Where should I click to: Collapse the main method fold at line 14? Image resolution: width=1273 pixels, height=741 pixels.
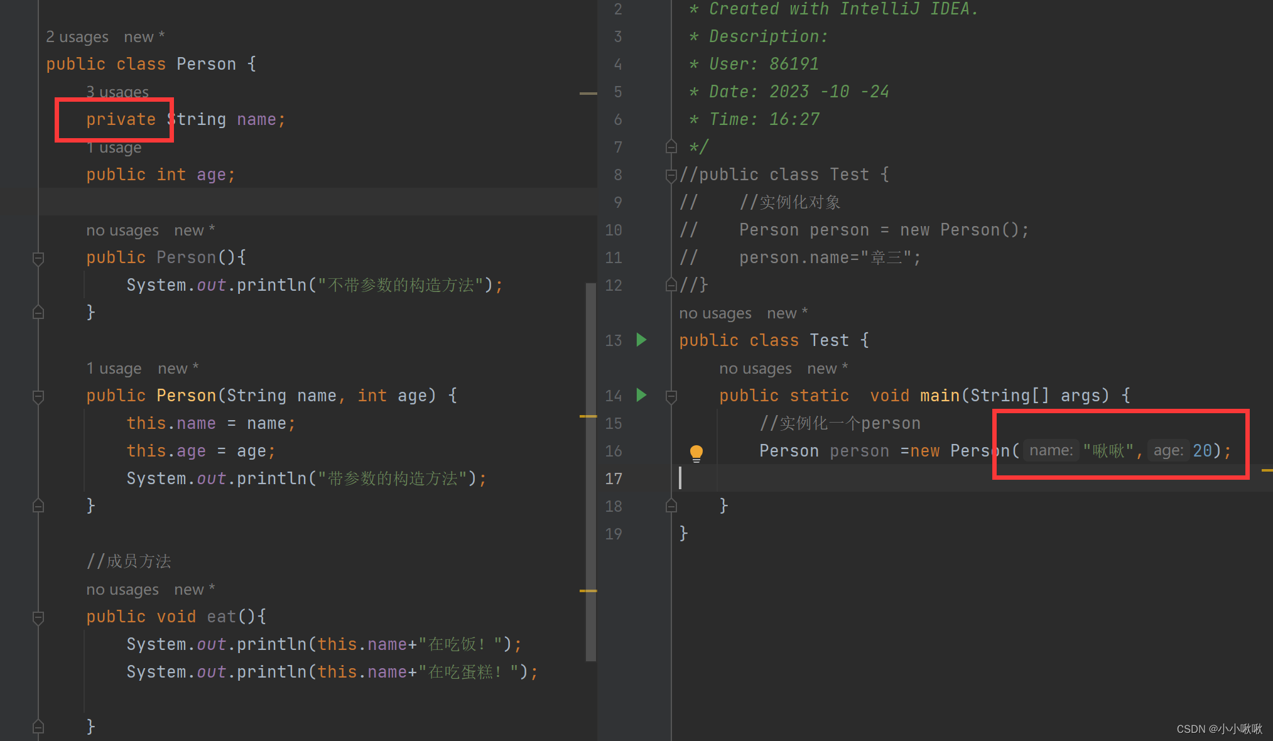click(x=671, y=396)
